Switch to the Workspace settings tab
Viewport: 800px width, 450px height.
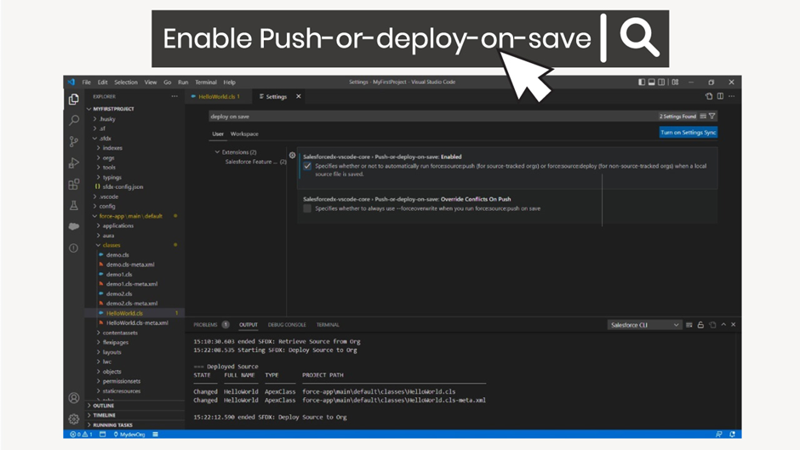[244, 134]
